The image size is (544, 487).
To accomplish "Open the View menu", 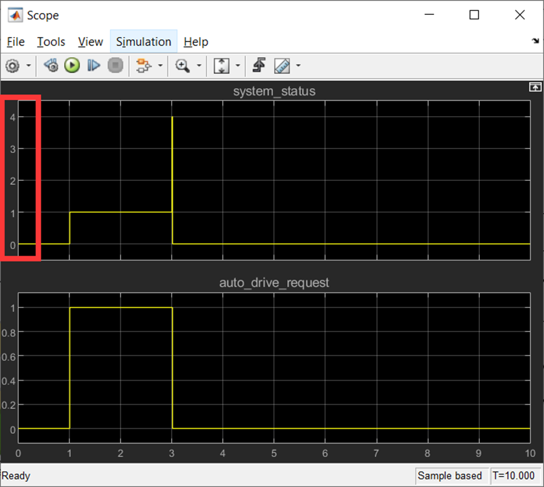I will 90,42.
